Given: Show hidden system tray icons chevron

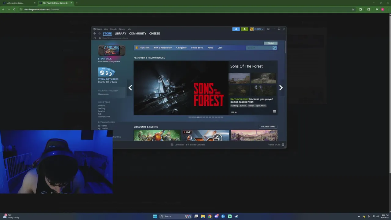Looking at the screenshot, I should 359,216.
